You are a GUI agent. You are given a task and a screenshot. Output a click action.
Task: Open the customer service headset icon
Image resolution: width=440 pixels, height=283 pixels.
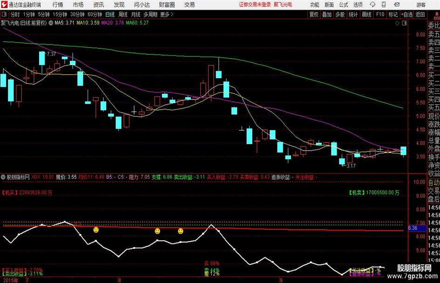tap(372, 5)
